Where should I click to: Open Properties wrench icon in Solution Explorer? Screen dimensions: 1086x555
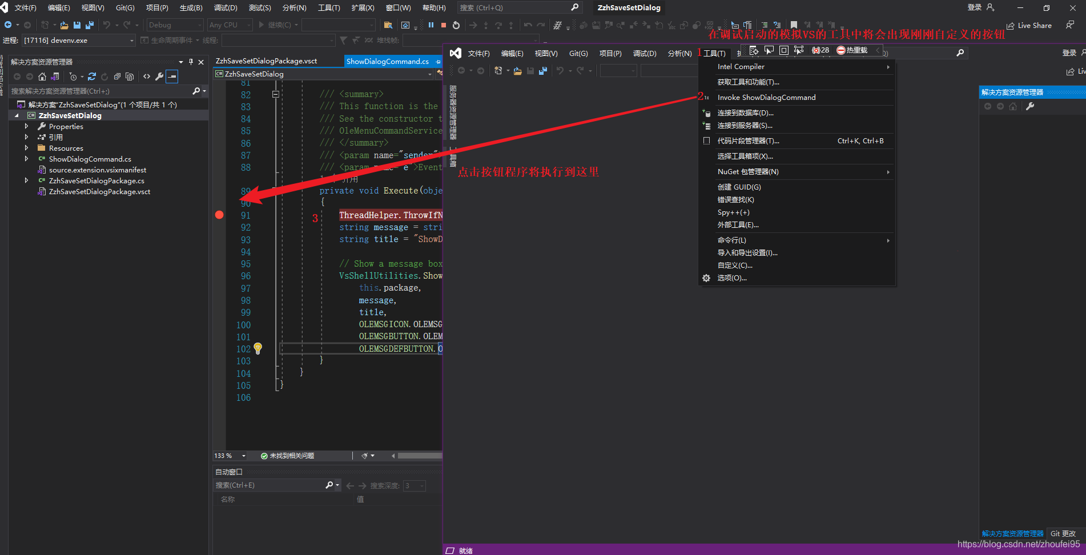[159, 77]
